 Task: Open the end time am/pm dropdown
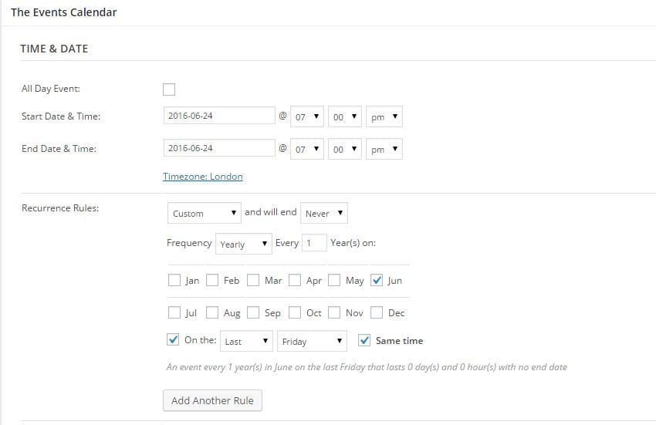pos(384,150)
